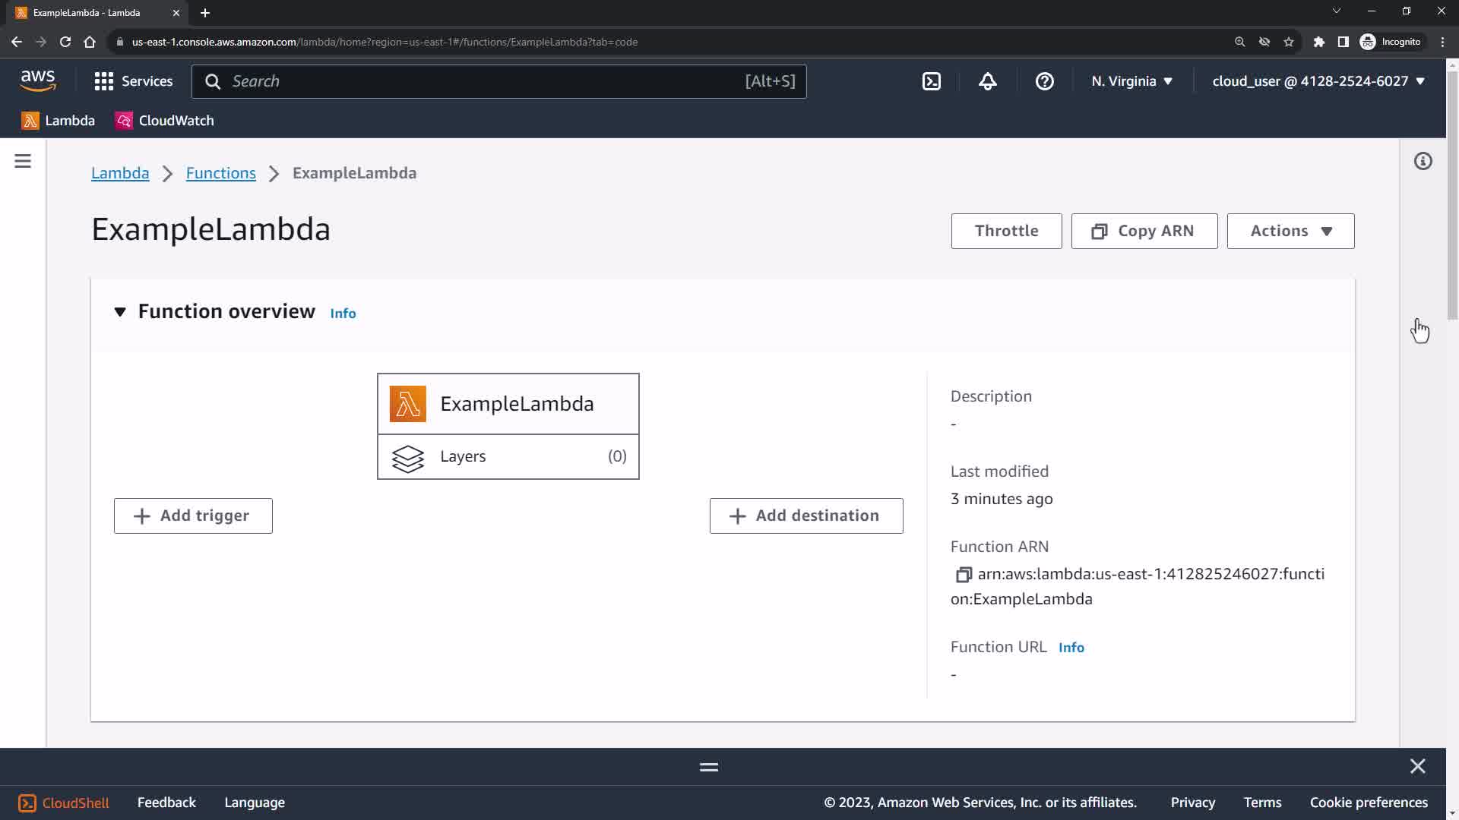This screenshot has height=820, width=1459.
Task: Click the AWS logo home icon
Action: click(38, 80)
